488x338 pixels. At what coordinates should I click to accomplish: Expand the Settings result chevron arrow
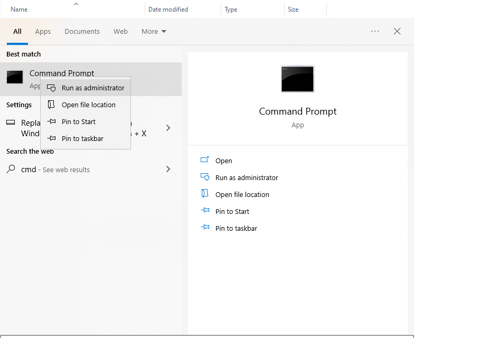click(168, 128)
